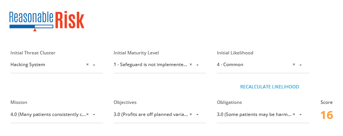This screenshot has width=343, height=136.
Task: Click the Recalculate Likelihood link
Action: coord(269,87)
